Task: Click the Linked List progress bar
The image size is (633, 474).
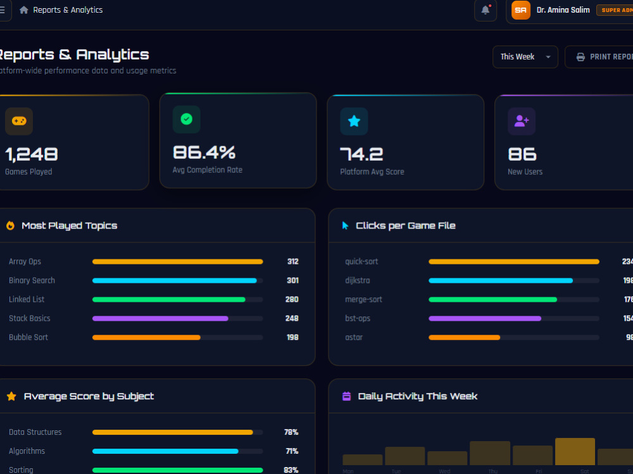Action: [178, 299]
